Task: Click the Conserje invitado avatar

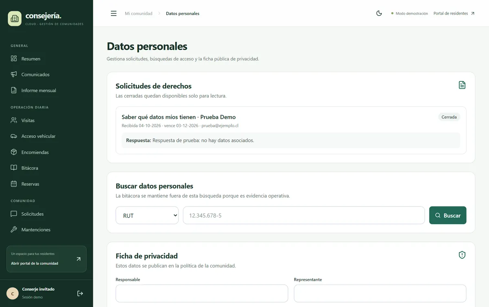Action: click(x=13, y=293)
